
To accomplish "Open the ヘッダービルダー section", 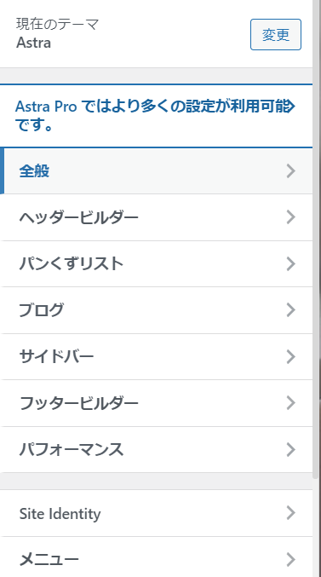I will pos(157,217).
